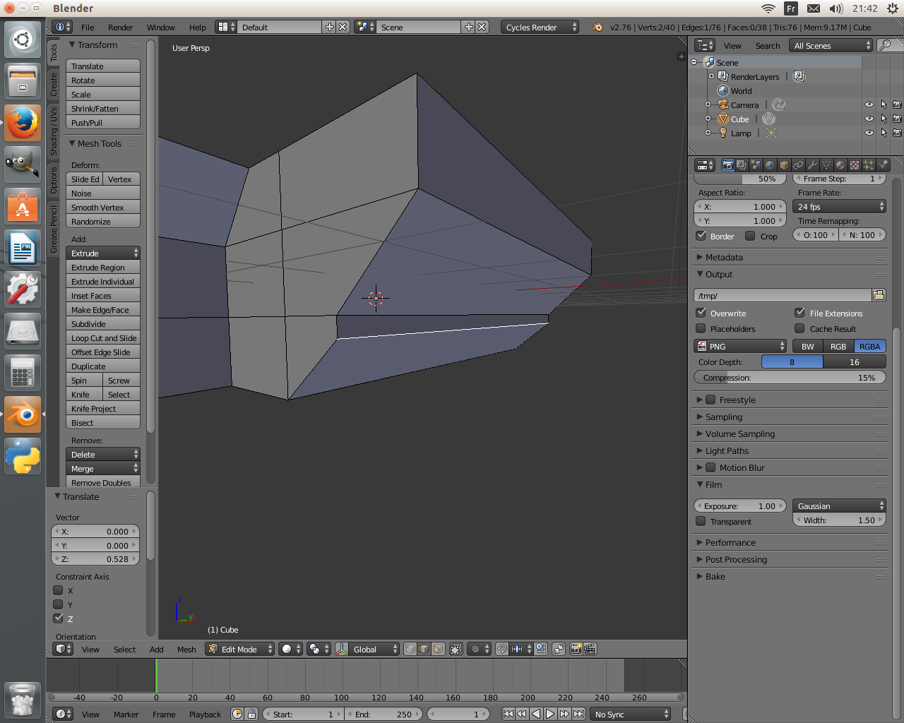
Task: Expand the Performance panel
Action: (730, 542)
